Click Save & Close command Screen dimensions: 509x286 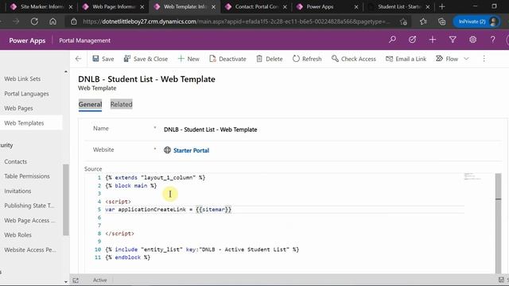tap(146, 59)
